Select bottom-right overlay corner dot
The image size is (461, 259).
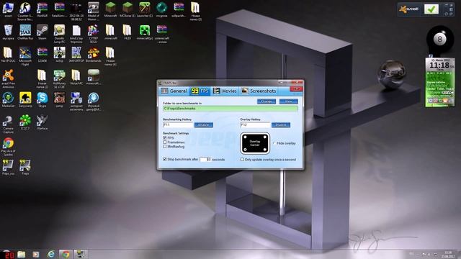click(264, 150)
